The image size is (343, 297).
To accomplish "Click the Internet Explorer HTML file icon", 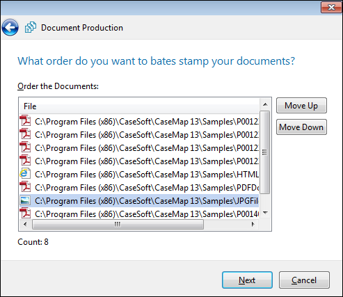I will 25,174.
